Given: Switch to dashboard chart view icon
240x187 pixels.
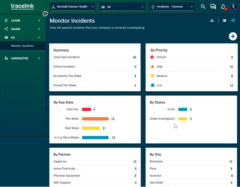Looking at the screenshot, I should point(233,21).
